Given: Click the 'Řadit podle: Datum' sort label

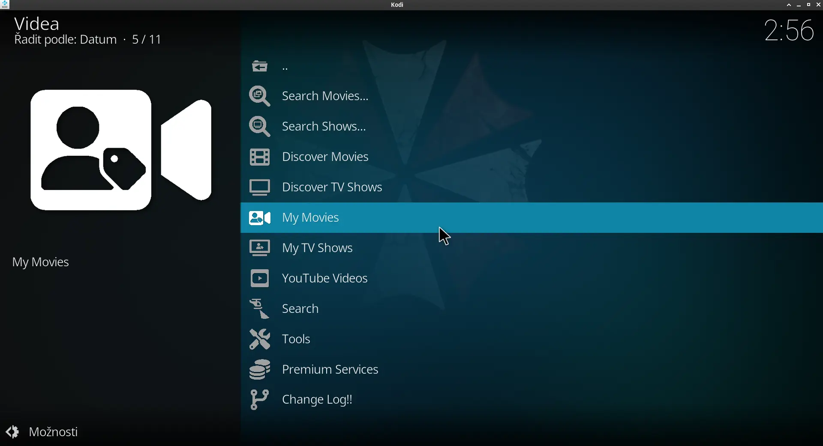Looking at the screenshot, I should click(65, 40).
